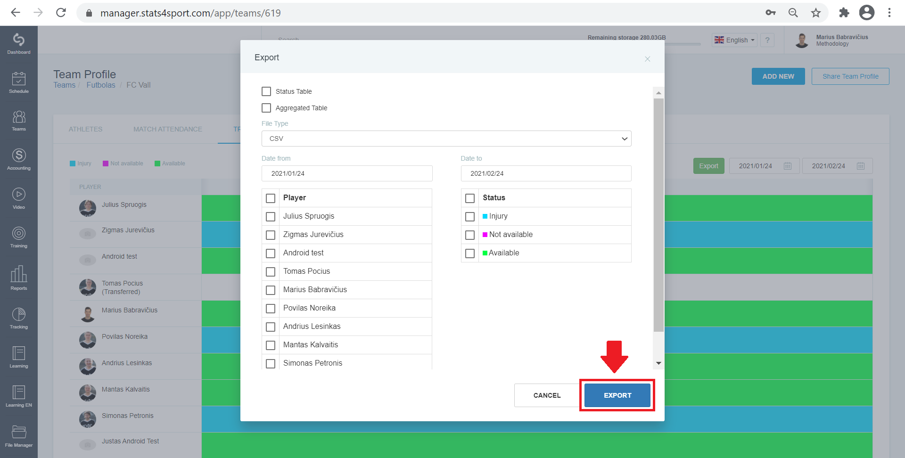
Task: Click the Not available legend color swatch
Action: point(106,164)
